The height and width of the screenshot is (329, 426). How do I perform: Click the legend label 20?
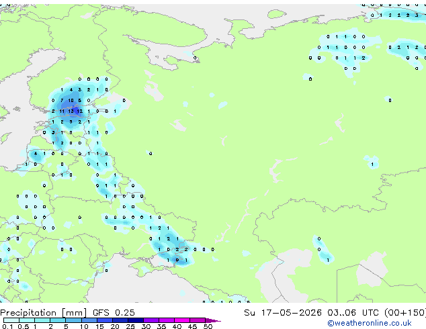coord(115,326)
